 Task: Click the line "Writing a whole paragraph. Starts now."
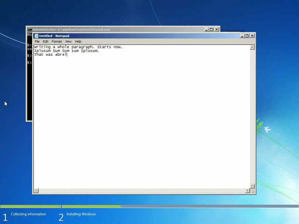[x=78, y=47]
